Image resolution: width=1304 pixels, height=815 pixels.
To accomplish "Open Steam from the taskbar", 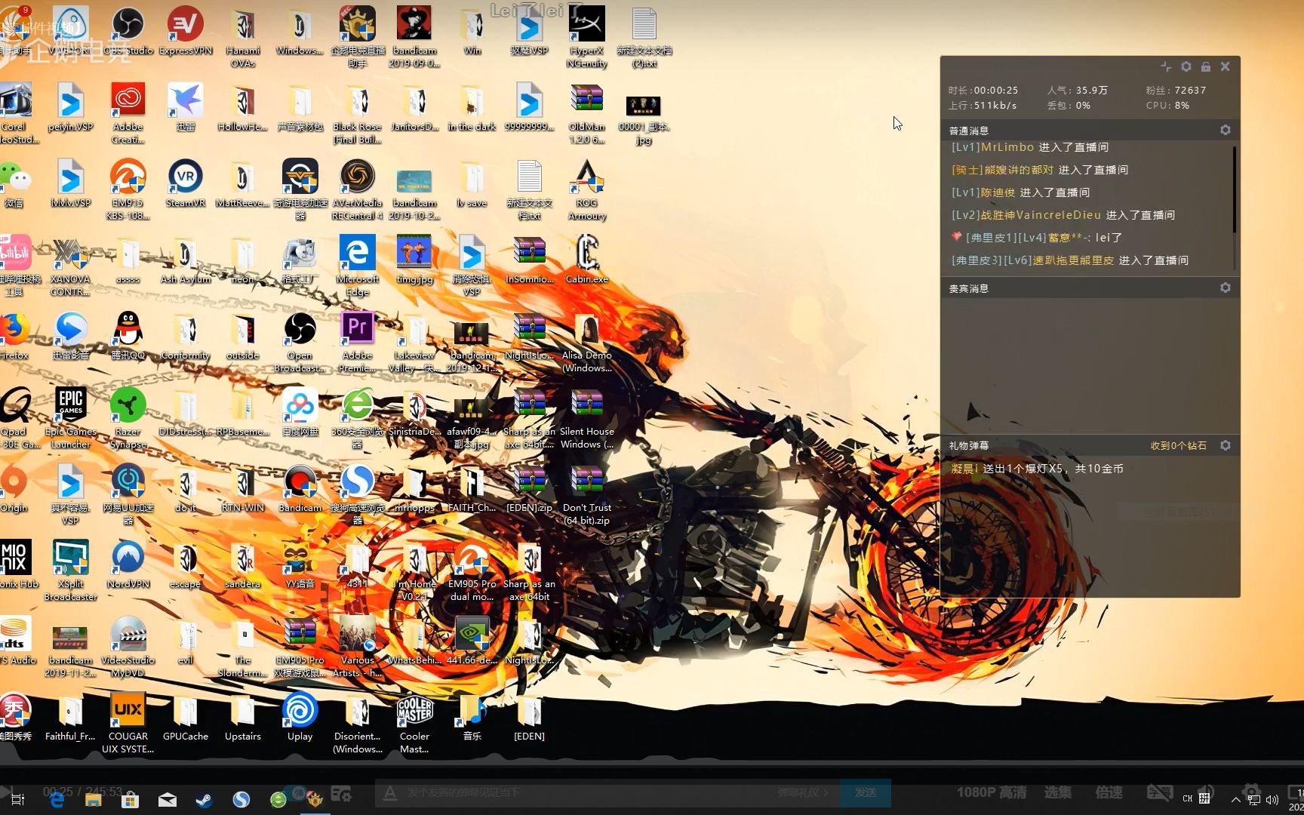I will pos(204,799).
